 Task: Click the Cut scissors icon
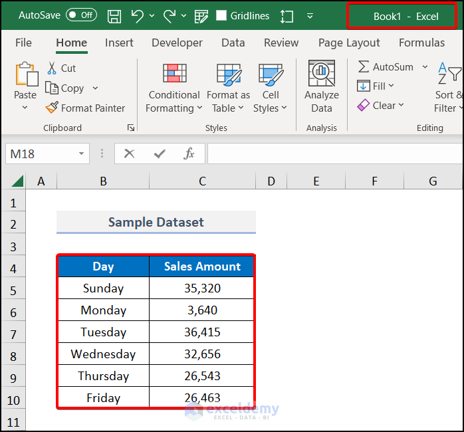pos(52,68)
